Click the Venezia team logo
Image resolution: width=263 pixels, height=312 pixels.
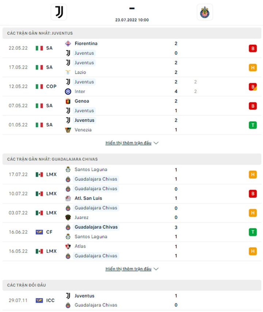tap(68, 130)
